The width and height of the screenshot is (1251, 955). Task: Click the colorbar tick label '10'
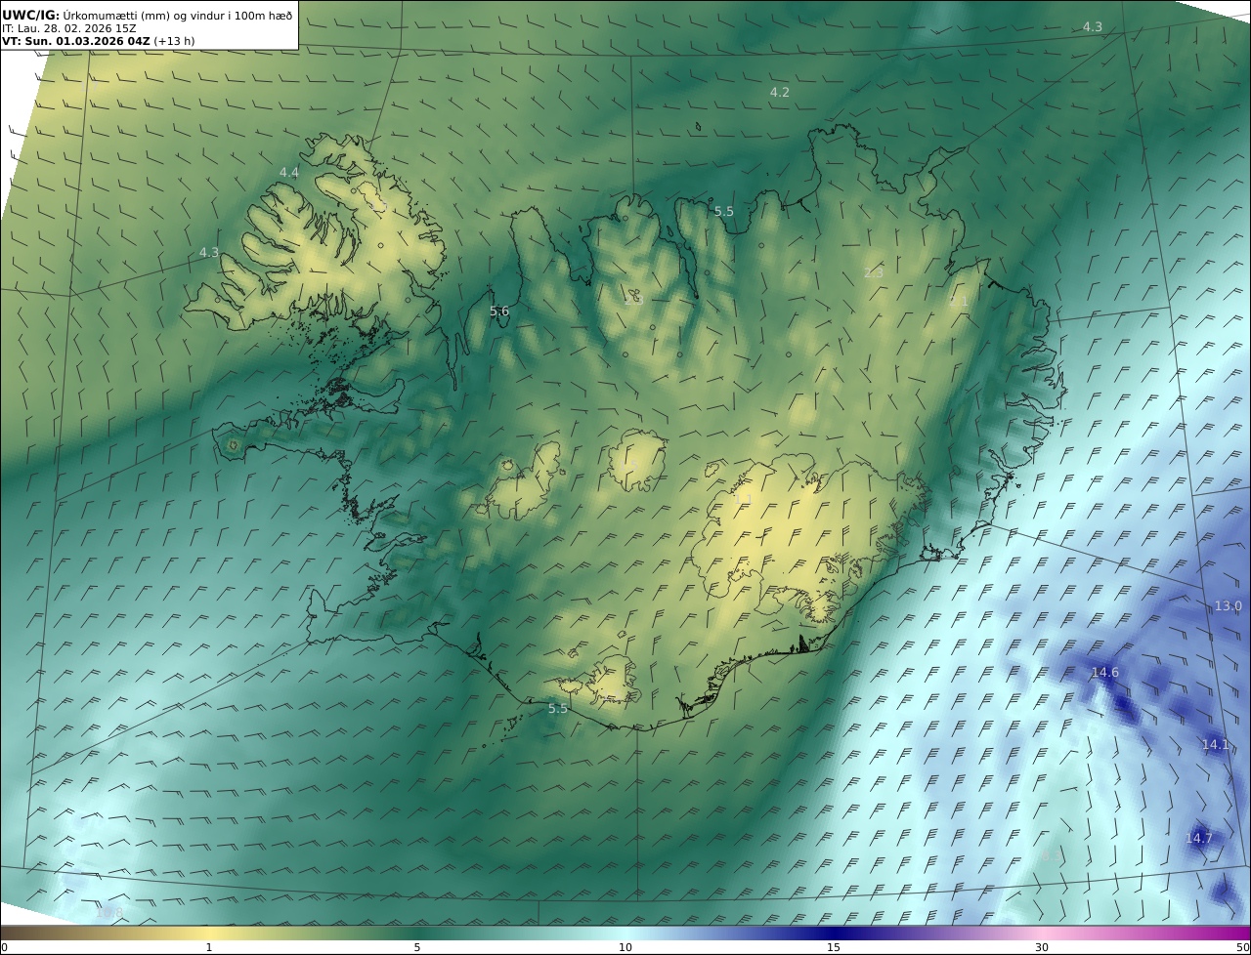pyautogui.click(x=625, y=947)
